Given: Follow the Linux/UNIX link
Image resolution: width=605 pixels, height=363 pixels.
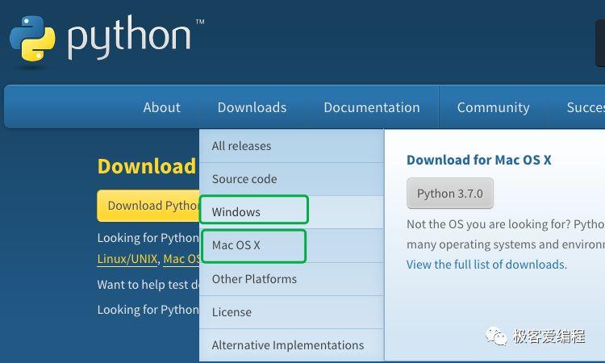Looking at the screenshot, I should [x=127, y=259].
